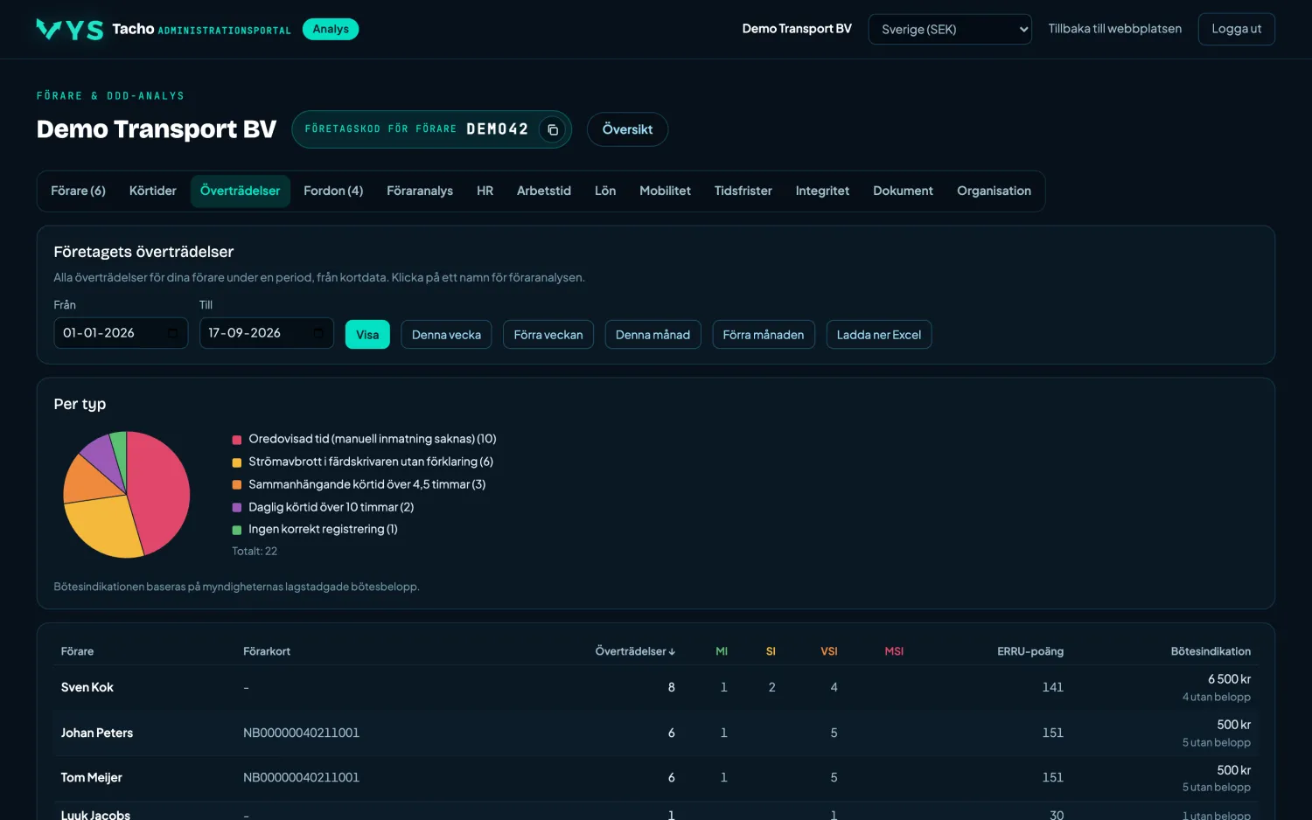Sort by SI column header
1312x820 pixels.
pos(771,651)
